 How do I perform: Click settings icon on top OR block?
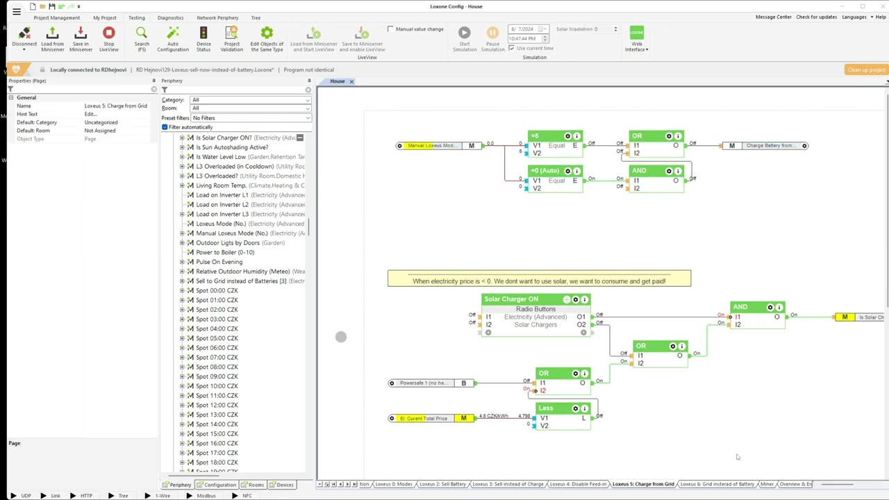[669, 136]
